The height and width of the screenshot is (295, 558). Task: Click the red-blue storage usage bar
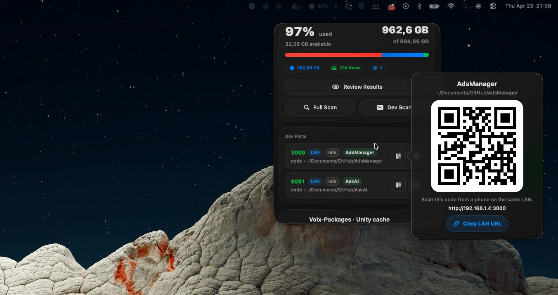(x=357, y=55)
